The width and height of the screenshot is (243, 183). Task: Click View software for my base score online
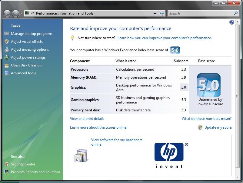coord(117,142)
